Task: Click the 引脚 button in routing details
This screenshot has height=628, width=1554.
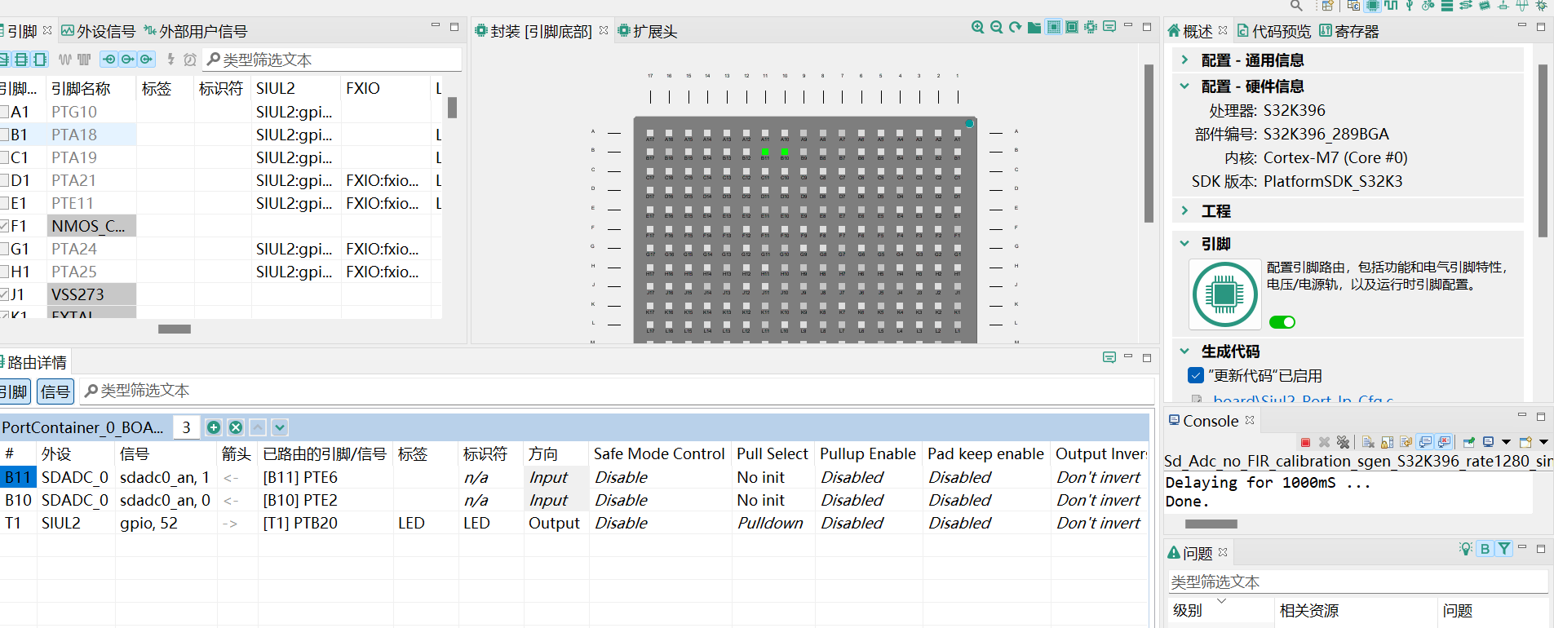Action: tap(15, 391)
